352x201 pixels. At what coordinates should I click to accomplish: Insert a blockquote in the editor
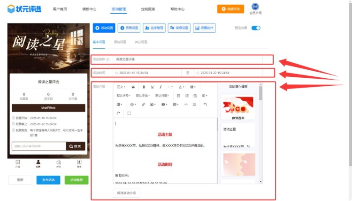pyautogui.click(x=133, y=87)
